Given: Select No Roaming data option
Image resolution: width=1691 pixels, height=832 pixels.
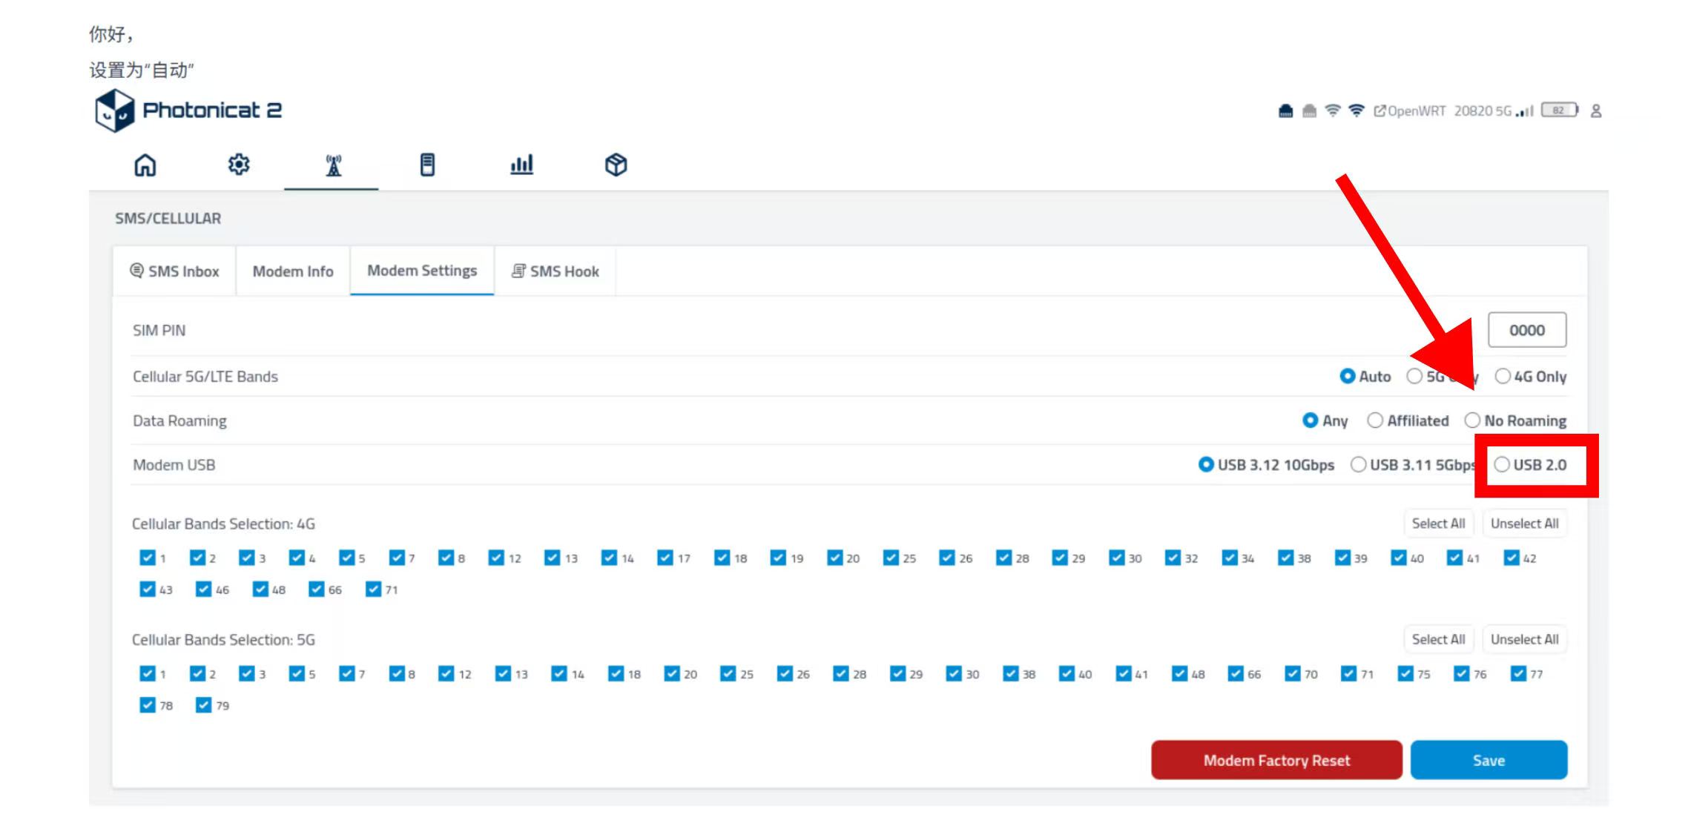Looking at the screenshot, I should coord(1472,421).
